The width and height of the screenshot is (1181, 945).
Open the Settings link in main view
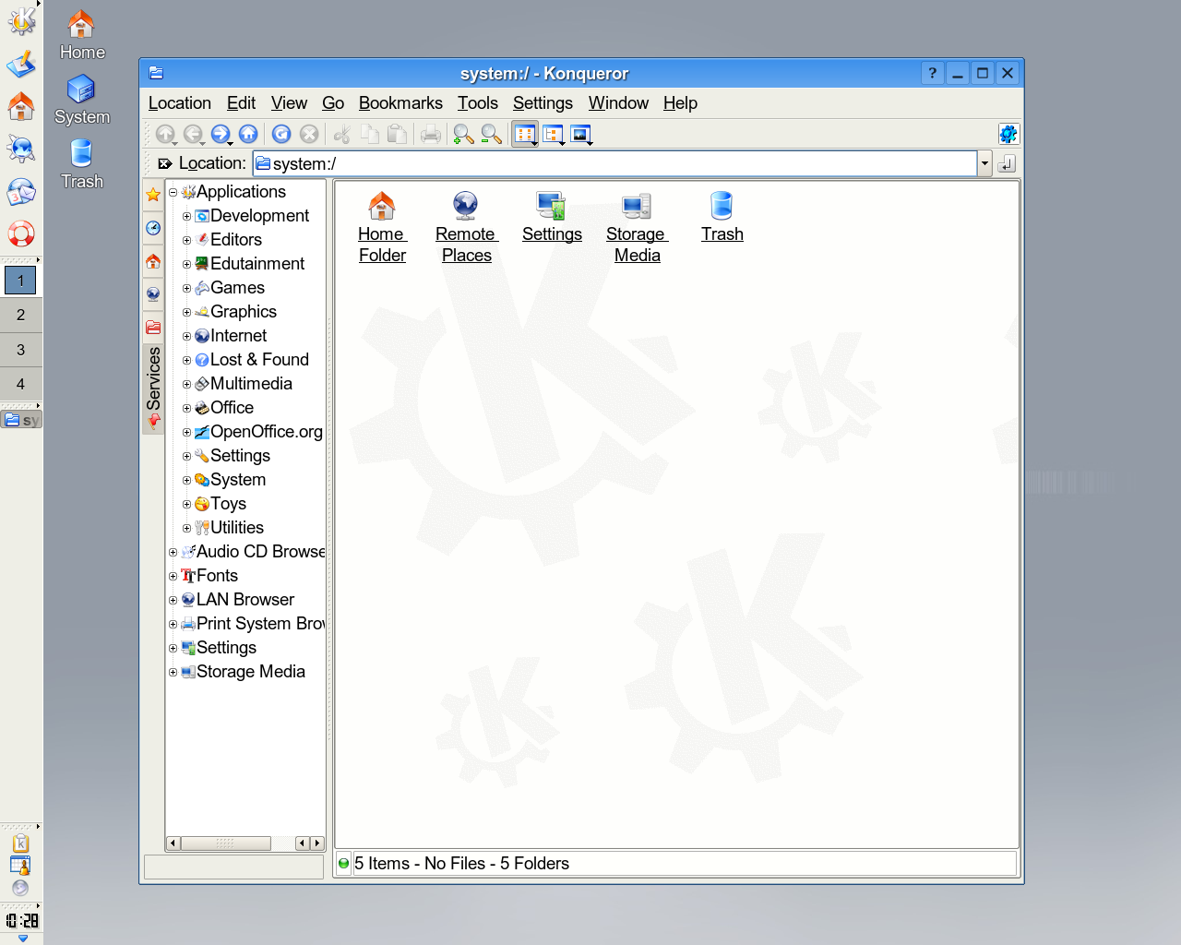coord(552,218)
